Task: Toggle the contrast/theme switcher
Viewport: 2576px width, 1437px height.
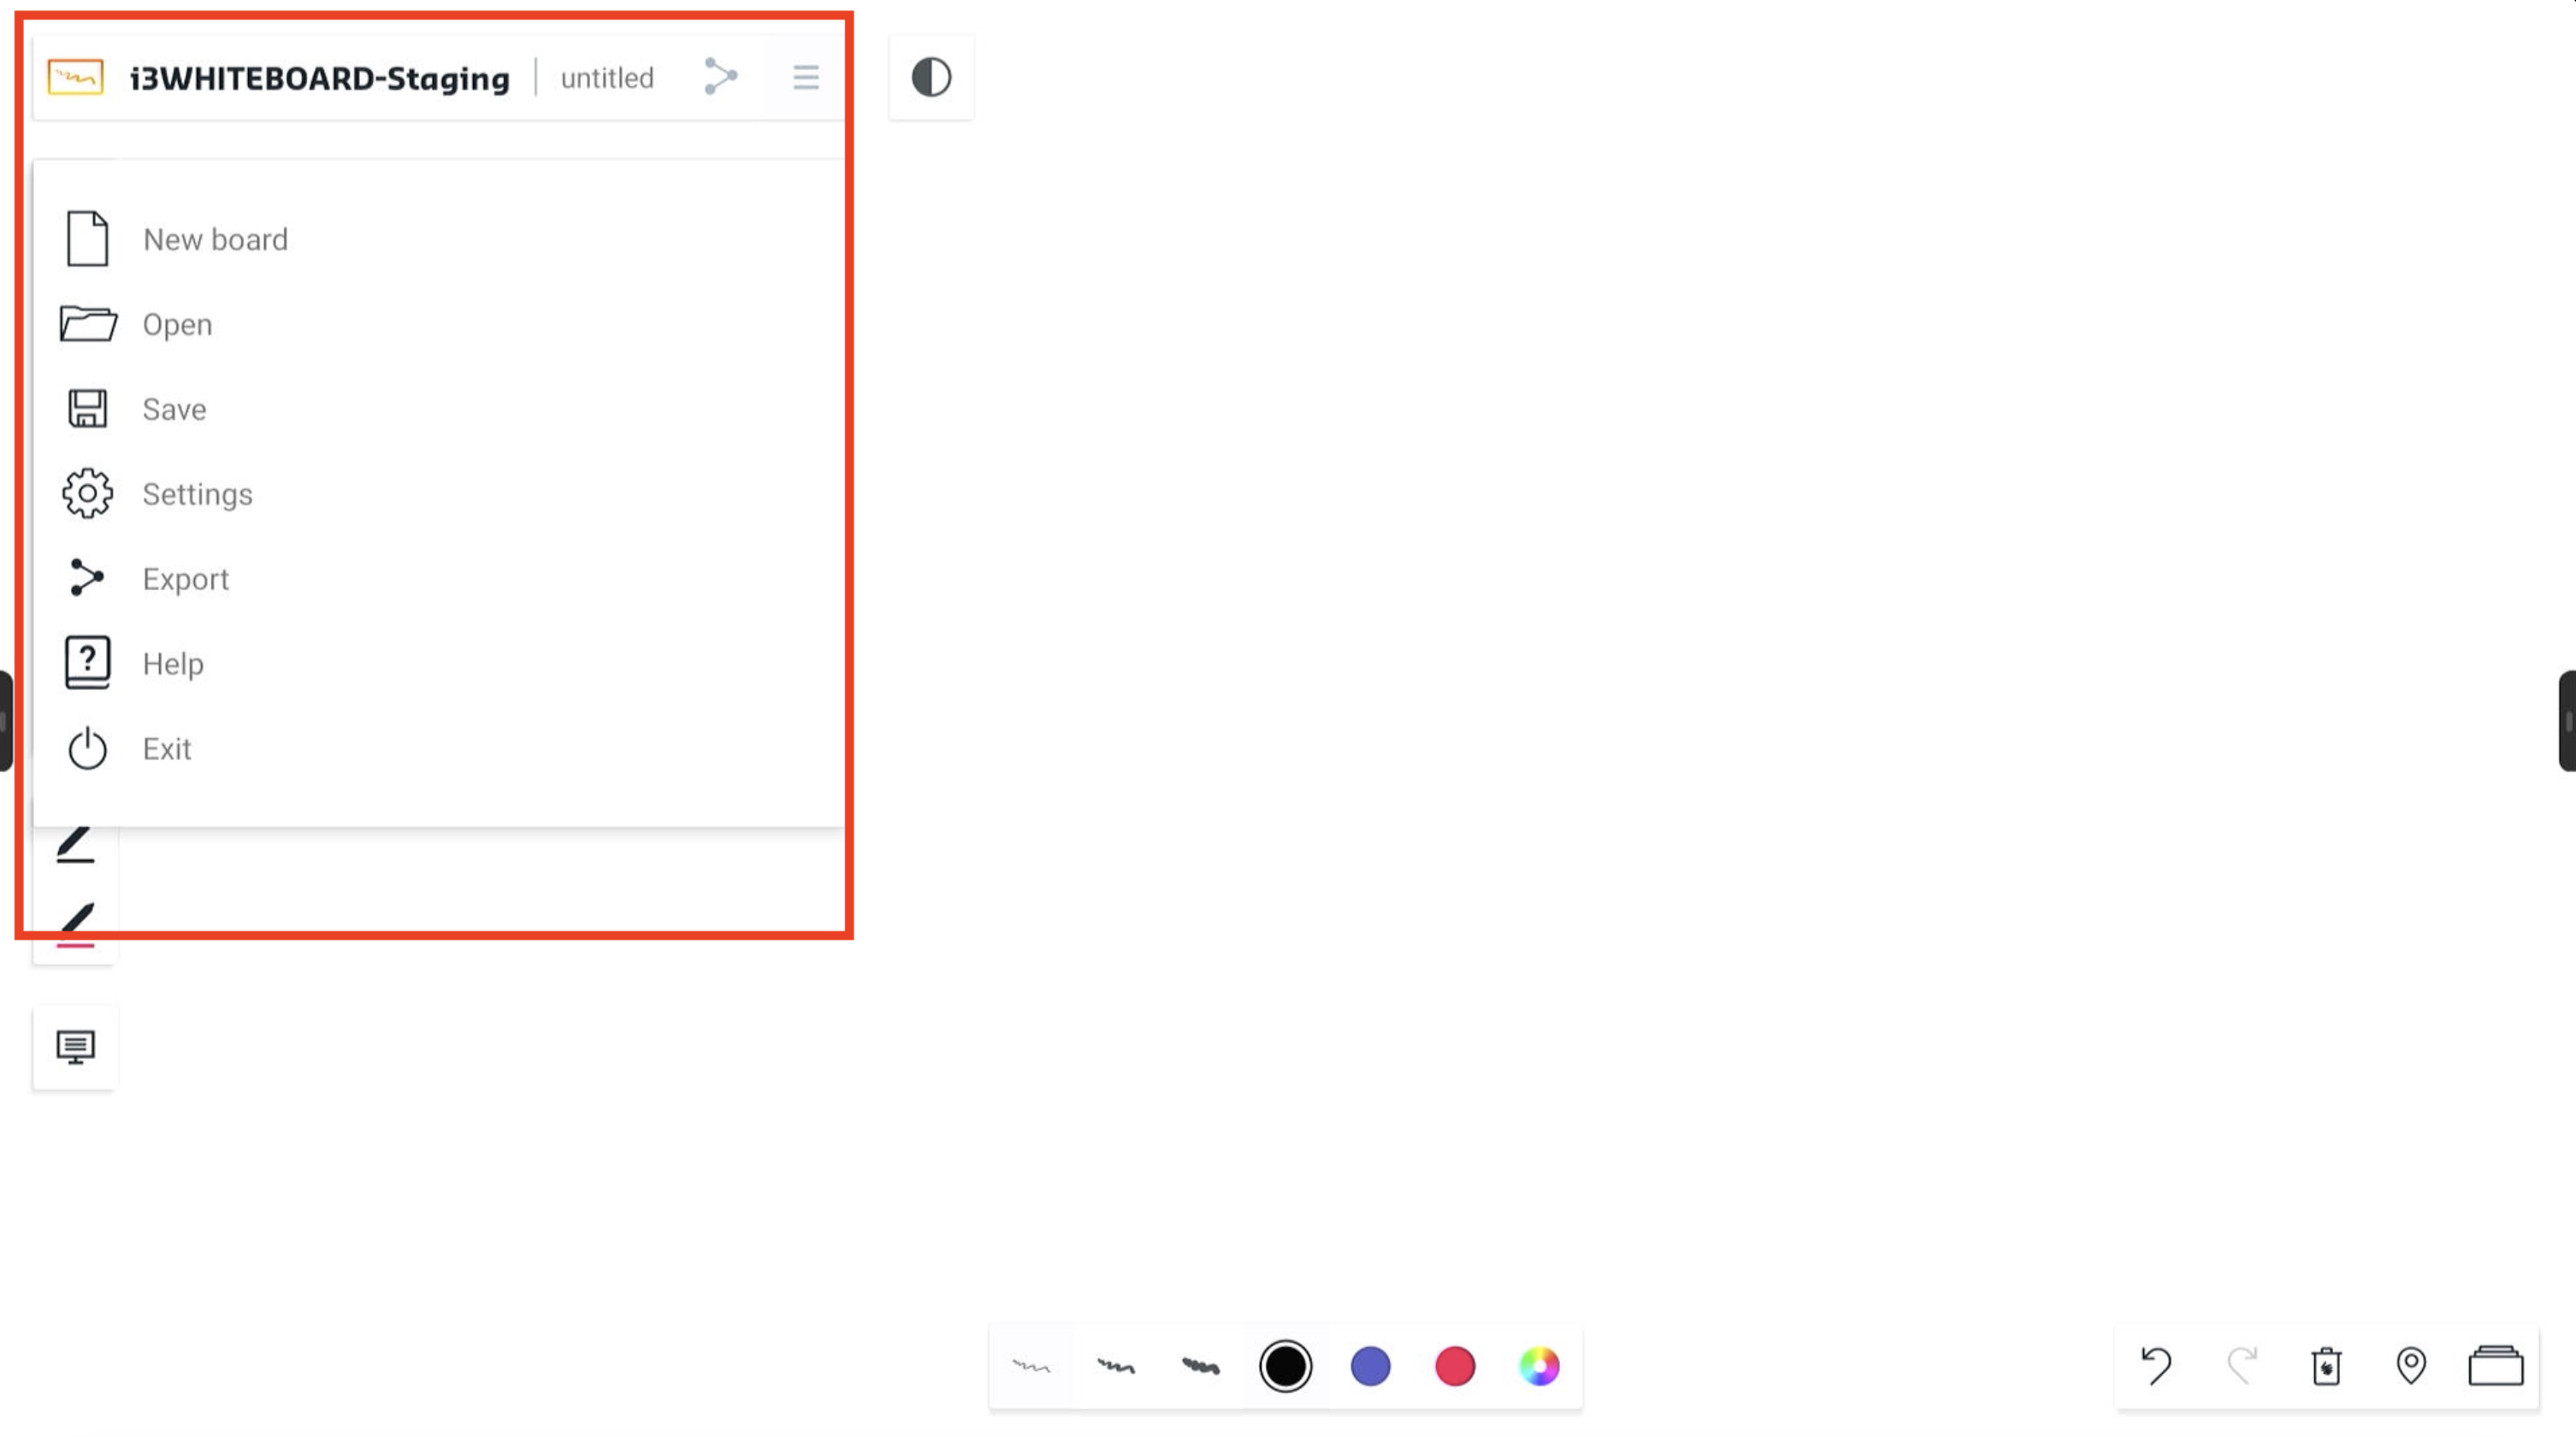Action: tap(931, 76)
